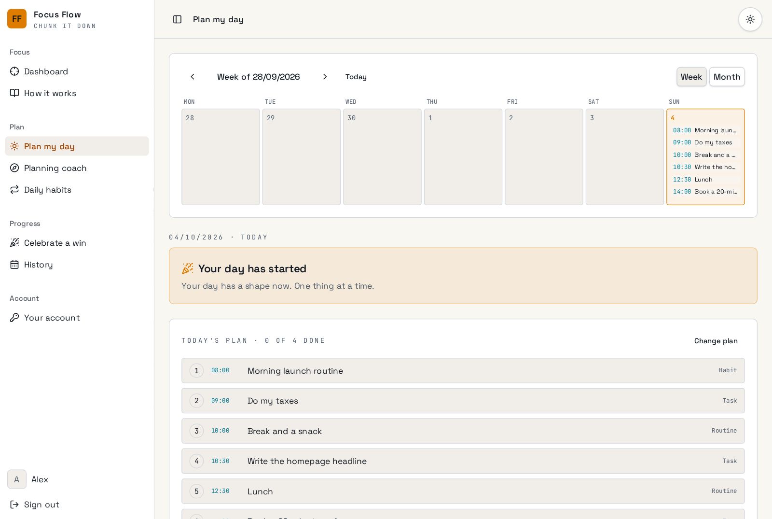
Task: Click the Week of 28/09/2026 title
Action: click(259, 77)
